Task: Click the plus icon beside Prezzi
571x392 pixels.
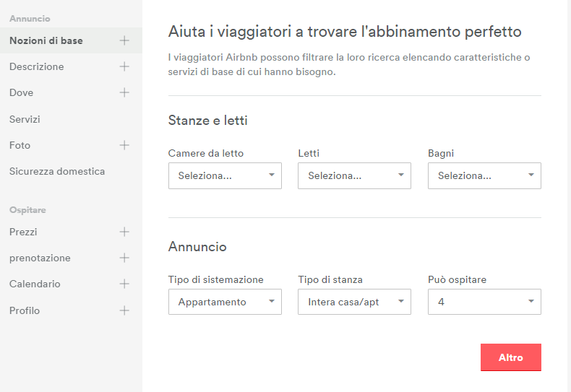Action: (124, 232)
